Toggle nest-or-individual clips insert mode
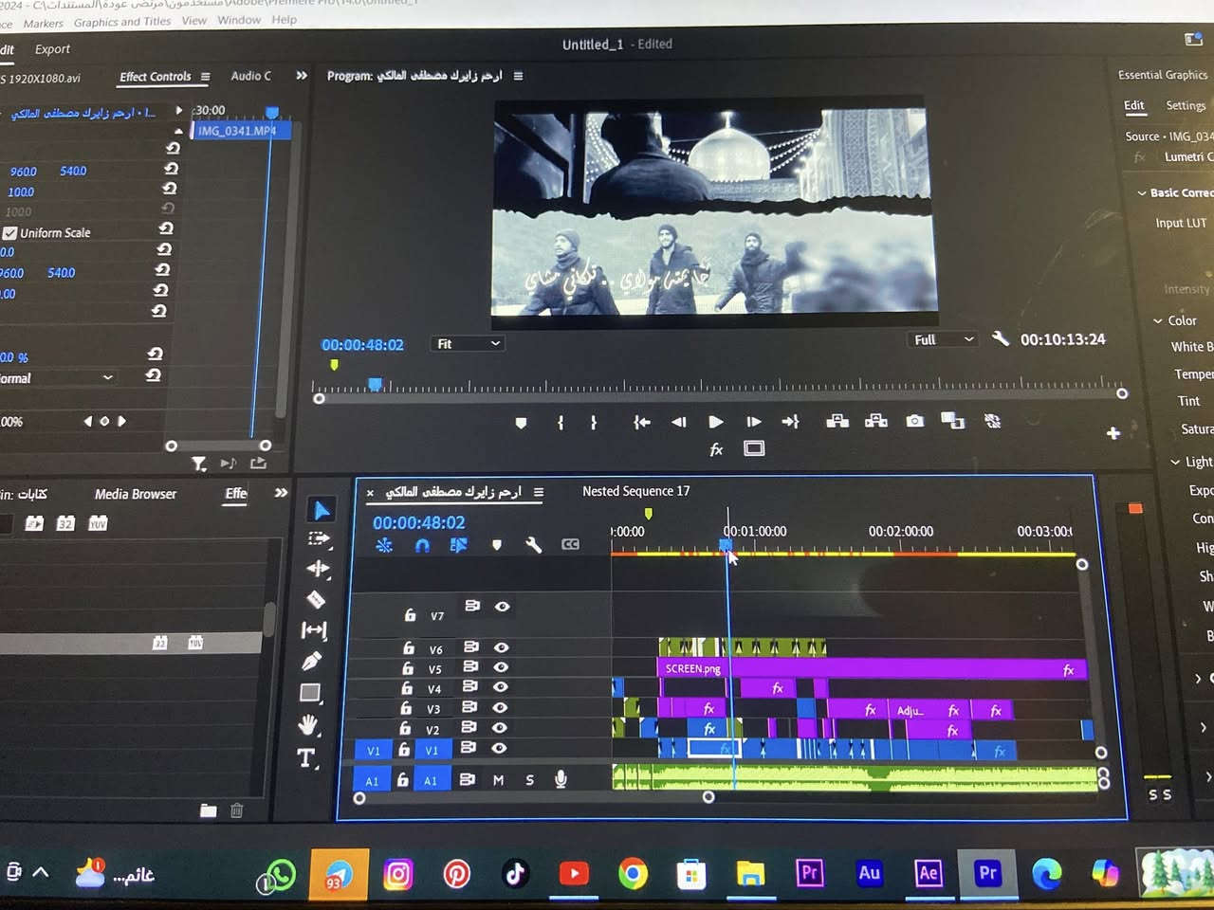Screen dimensions: 1214x910 pos(384,545)
